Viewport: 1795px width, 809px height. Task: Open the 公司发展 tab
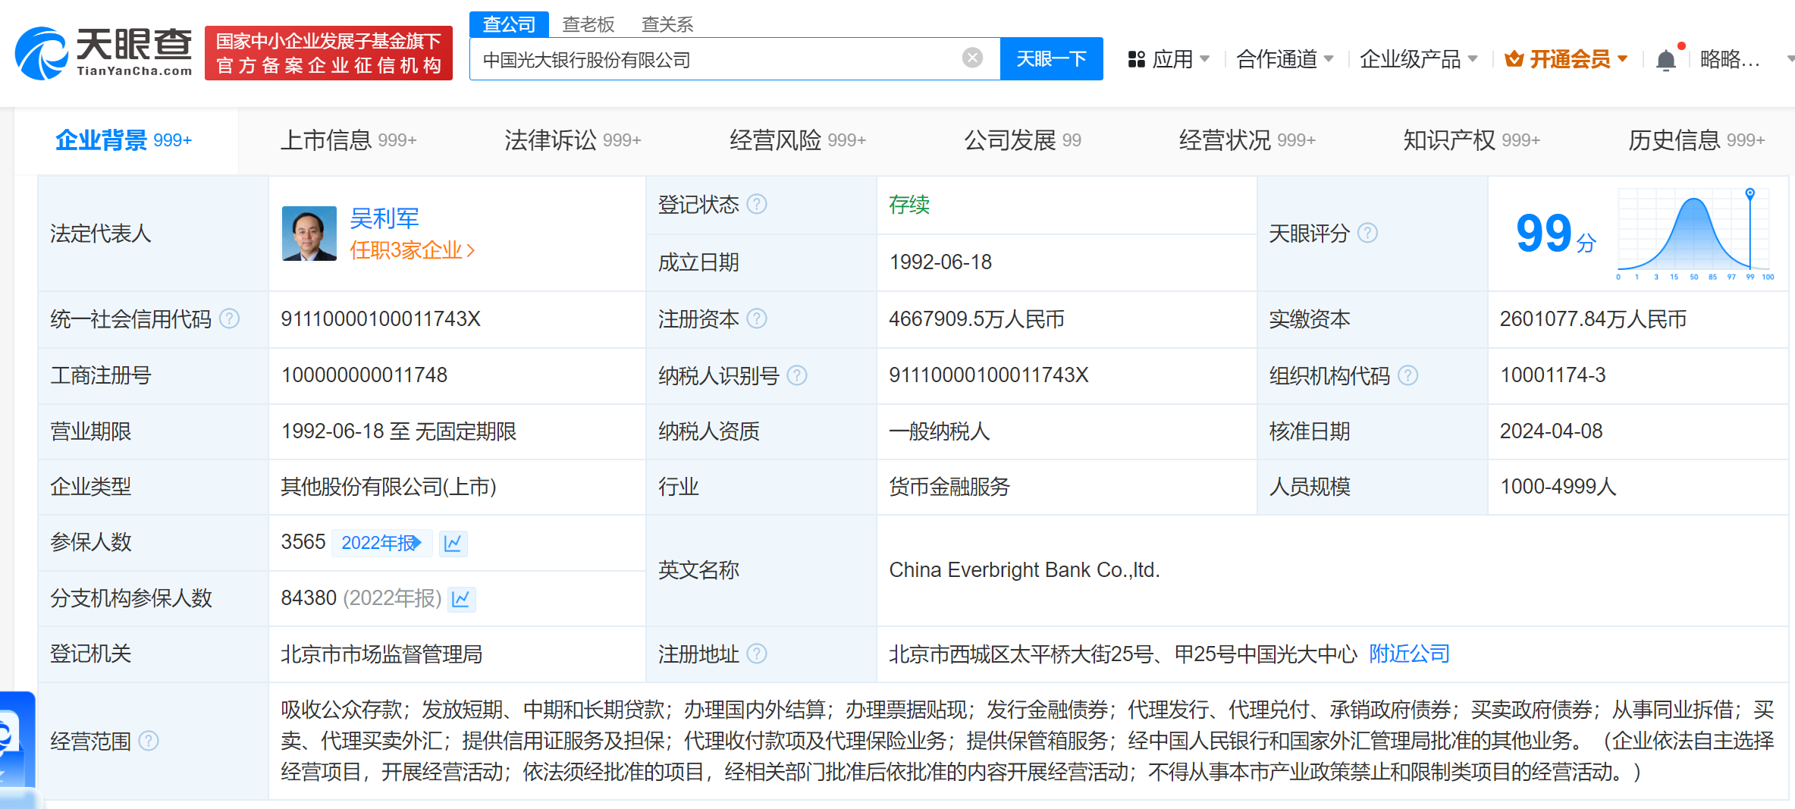tap(1022, 140)
